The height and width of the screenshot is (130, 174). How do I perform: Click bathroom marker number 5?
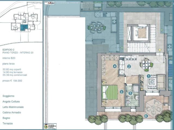point(130,93)
